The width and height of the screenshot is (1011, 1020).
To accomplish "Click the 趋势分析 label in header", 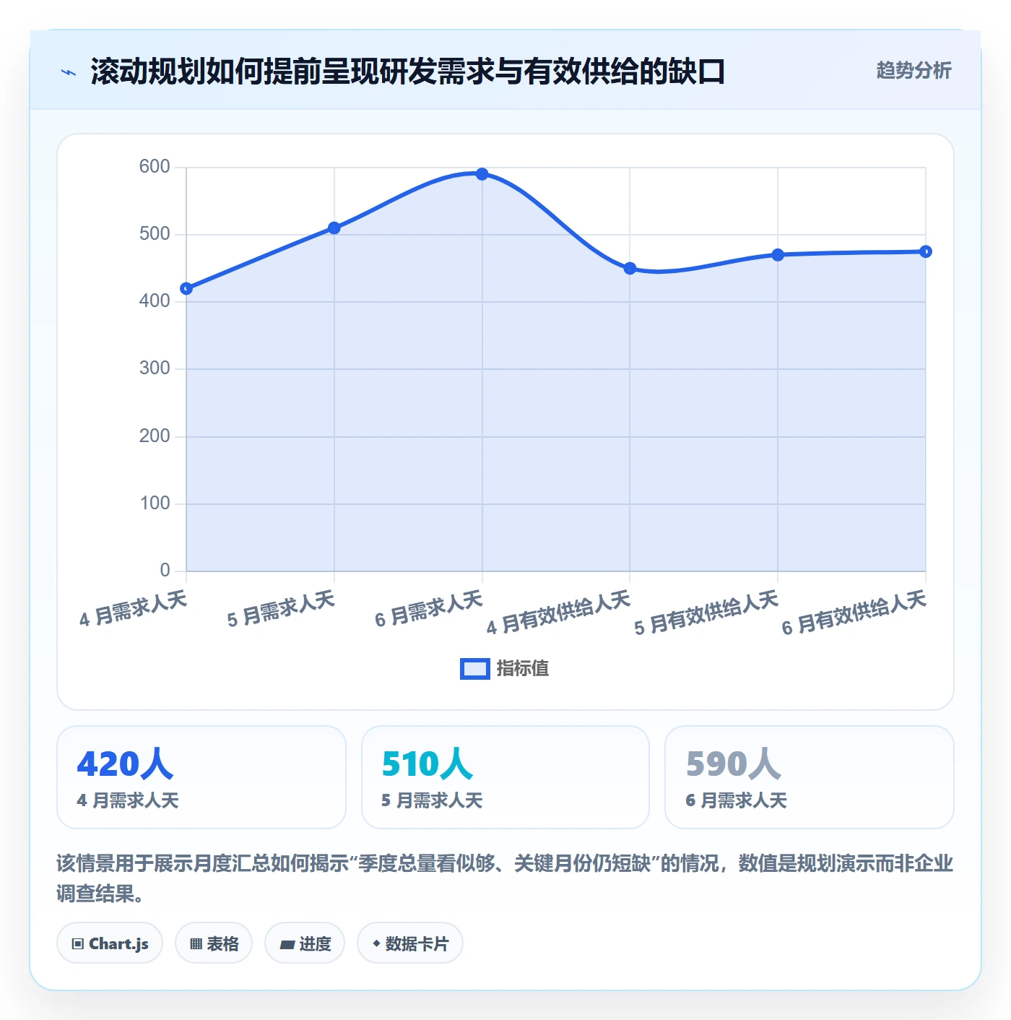I will coord(914,70).
